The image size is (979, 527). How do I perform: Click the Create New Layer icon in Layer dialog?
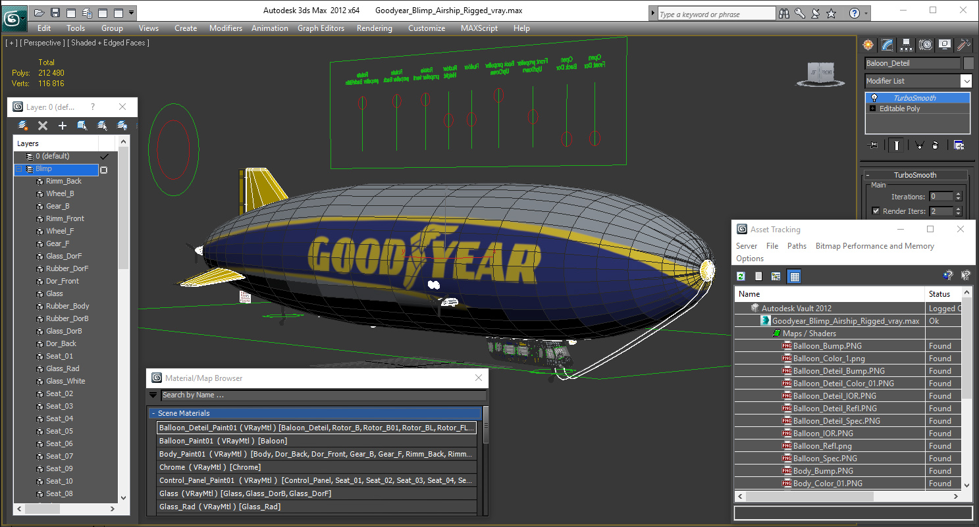(x=23, y=125)
